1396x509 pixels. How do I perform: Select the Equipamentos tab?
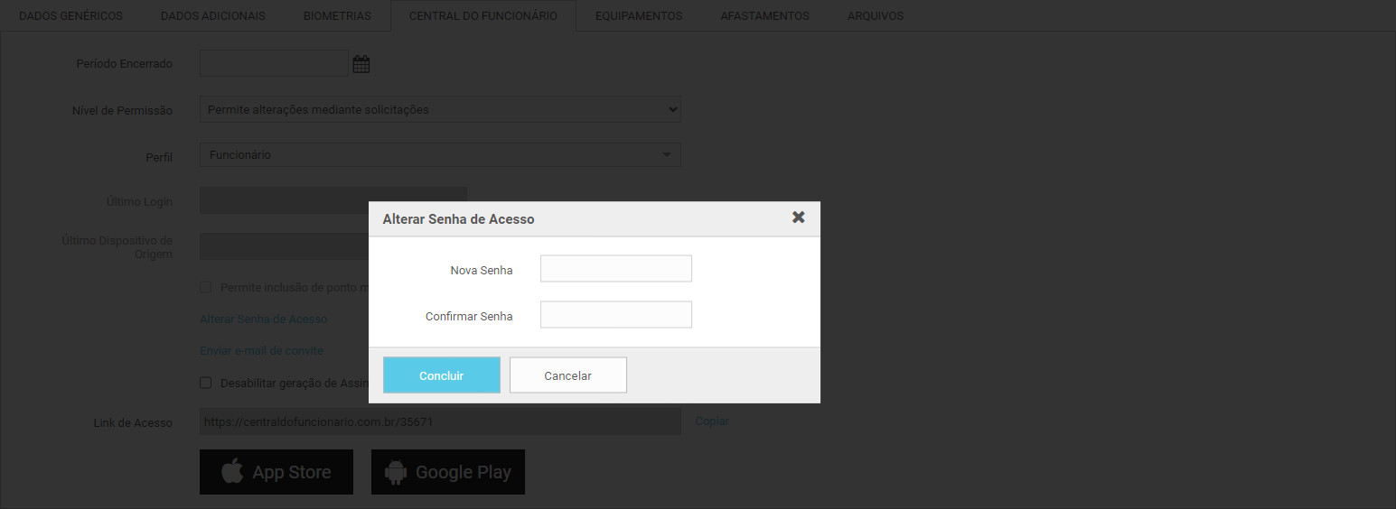pos(639,16)
